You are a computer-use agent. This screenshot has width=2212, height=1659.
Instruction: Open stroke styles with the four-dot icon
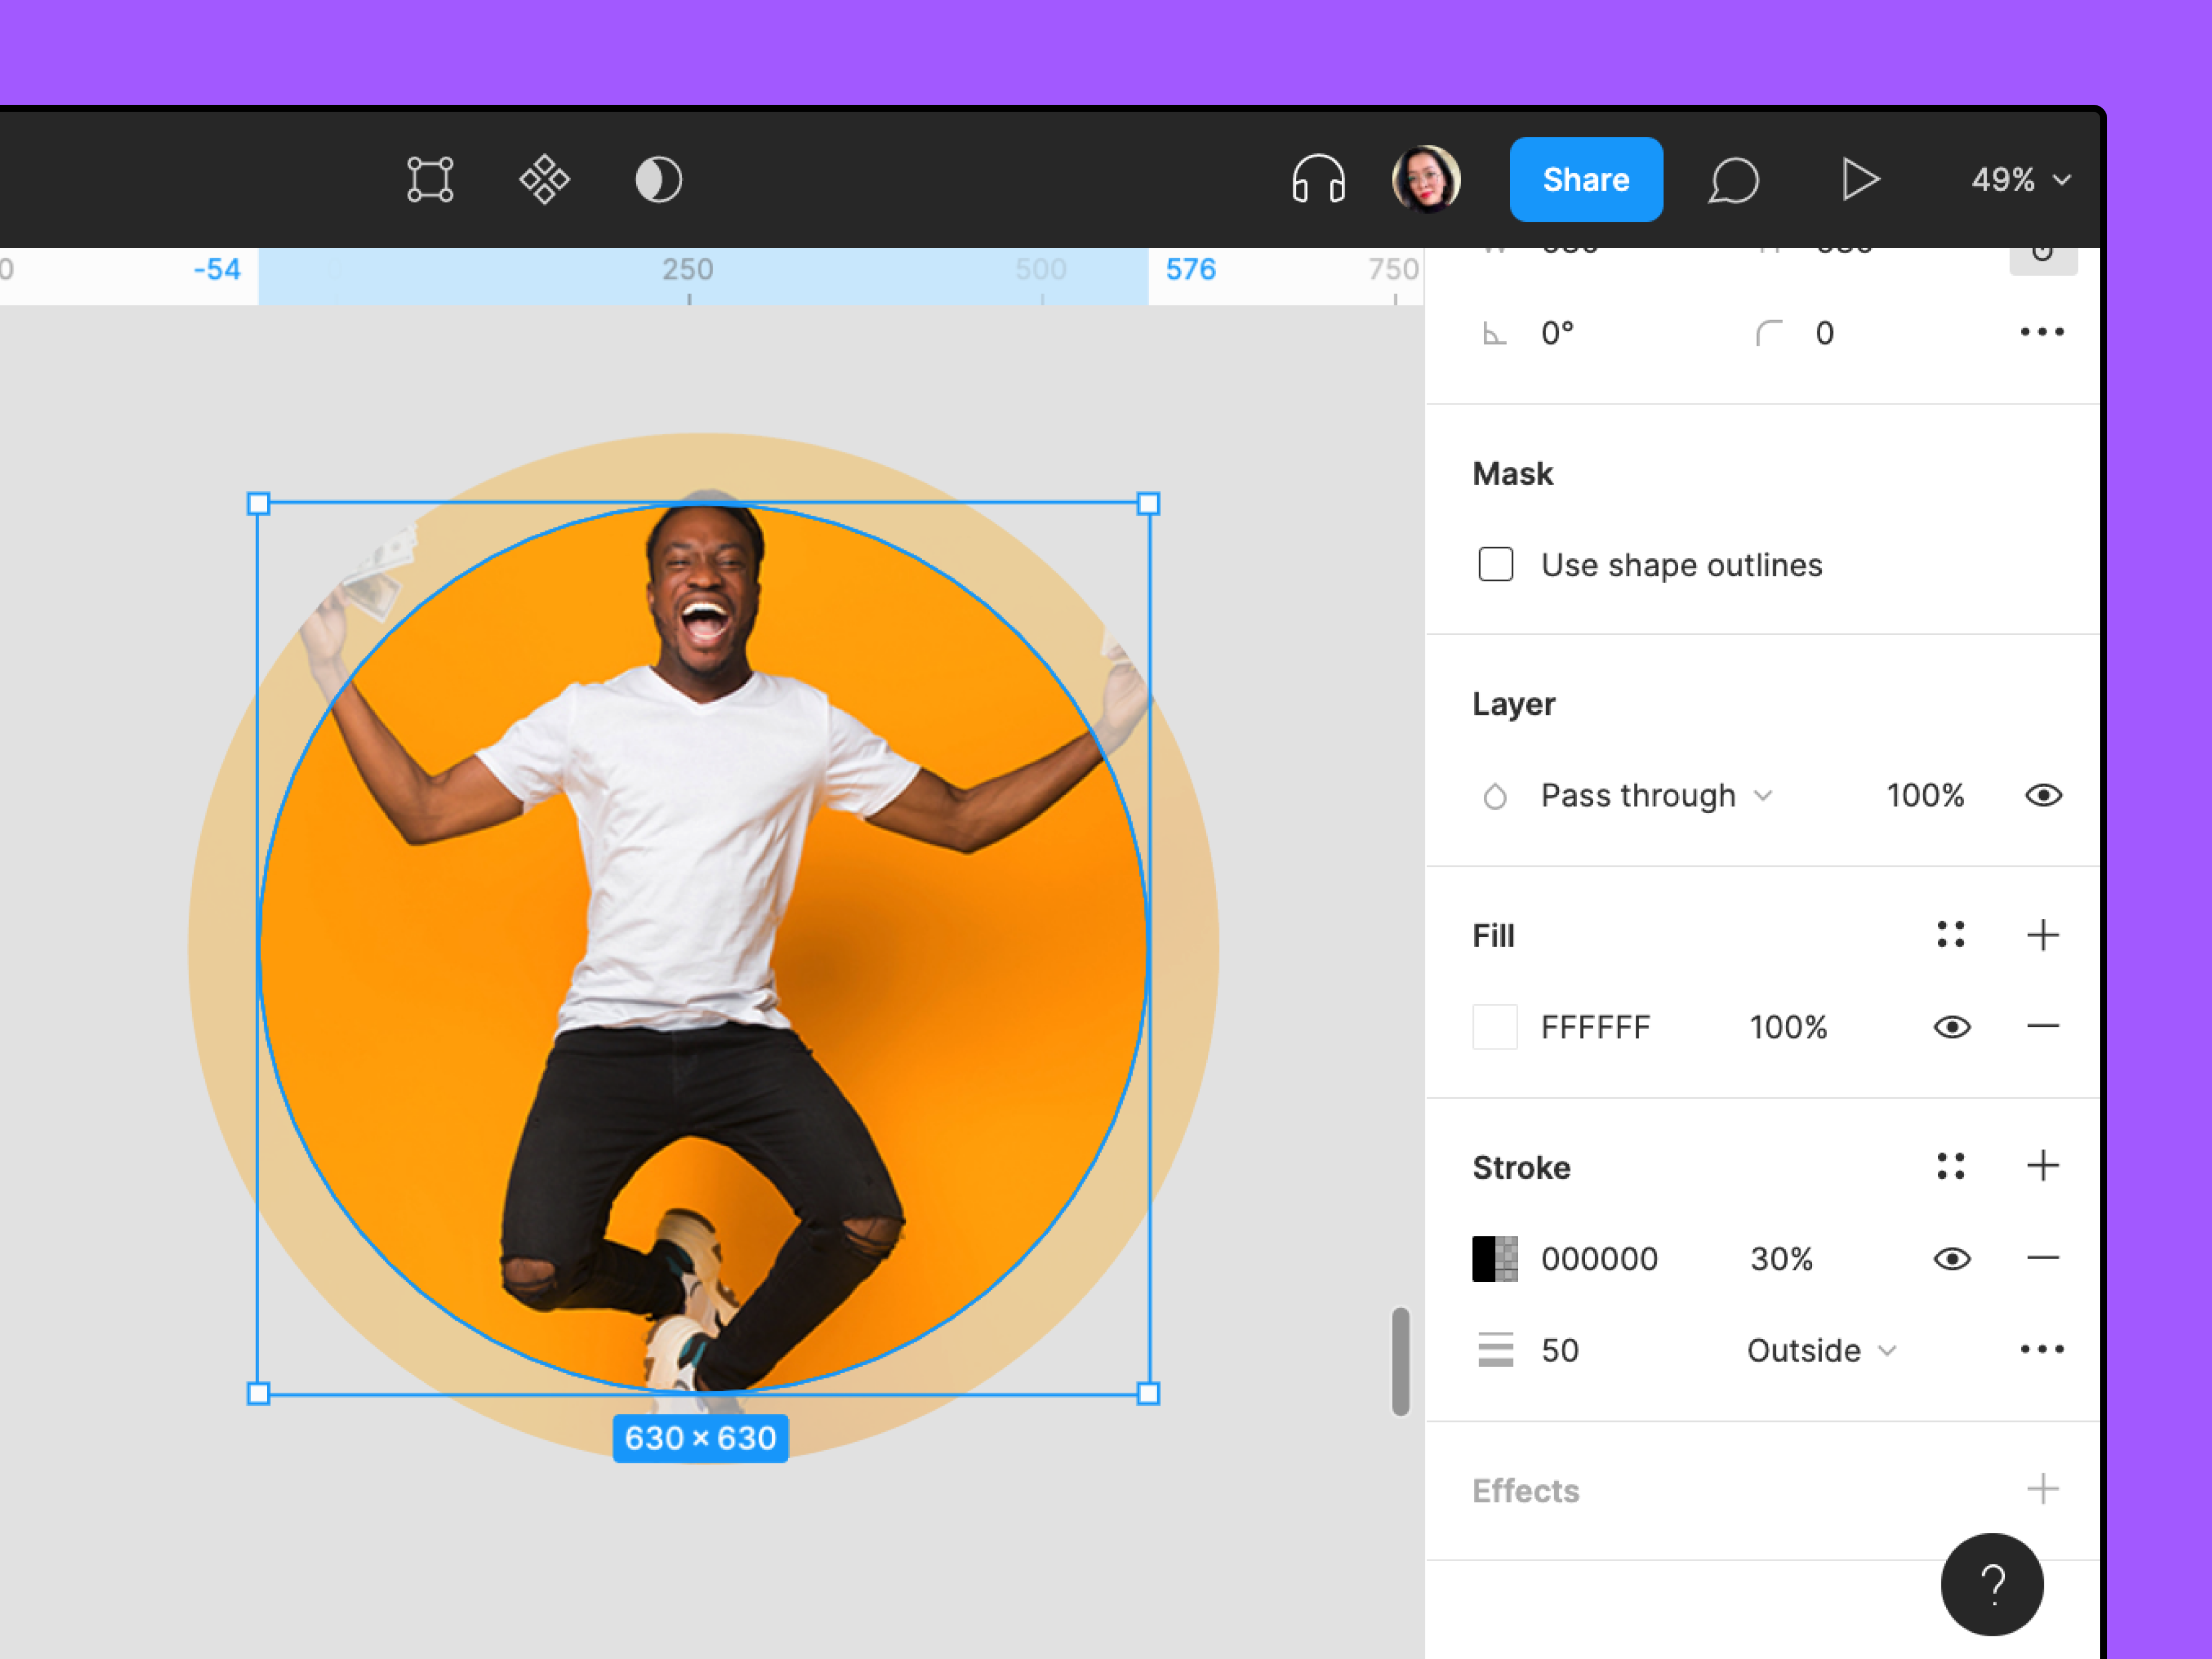[x=1951, y=1166]
